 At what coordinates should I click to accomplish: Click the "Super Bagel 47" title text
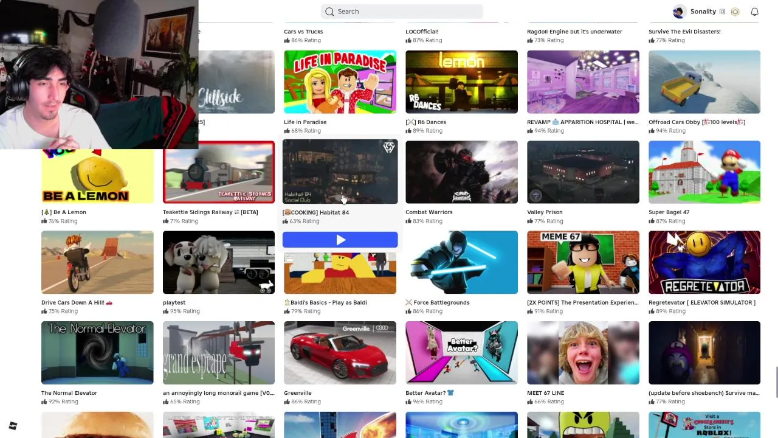click(669, 212)
